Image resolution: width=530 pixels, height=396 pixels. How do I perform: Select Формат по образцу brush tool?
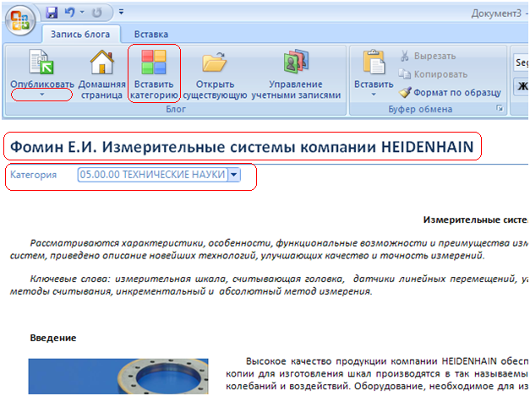(x=450, y=93)
